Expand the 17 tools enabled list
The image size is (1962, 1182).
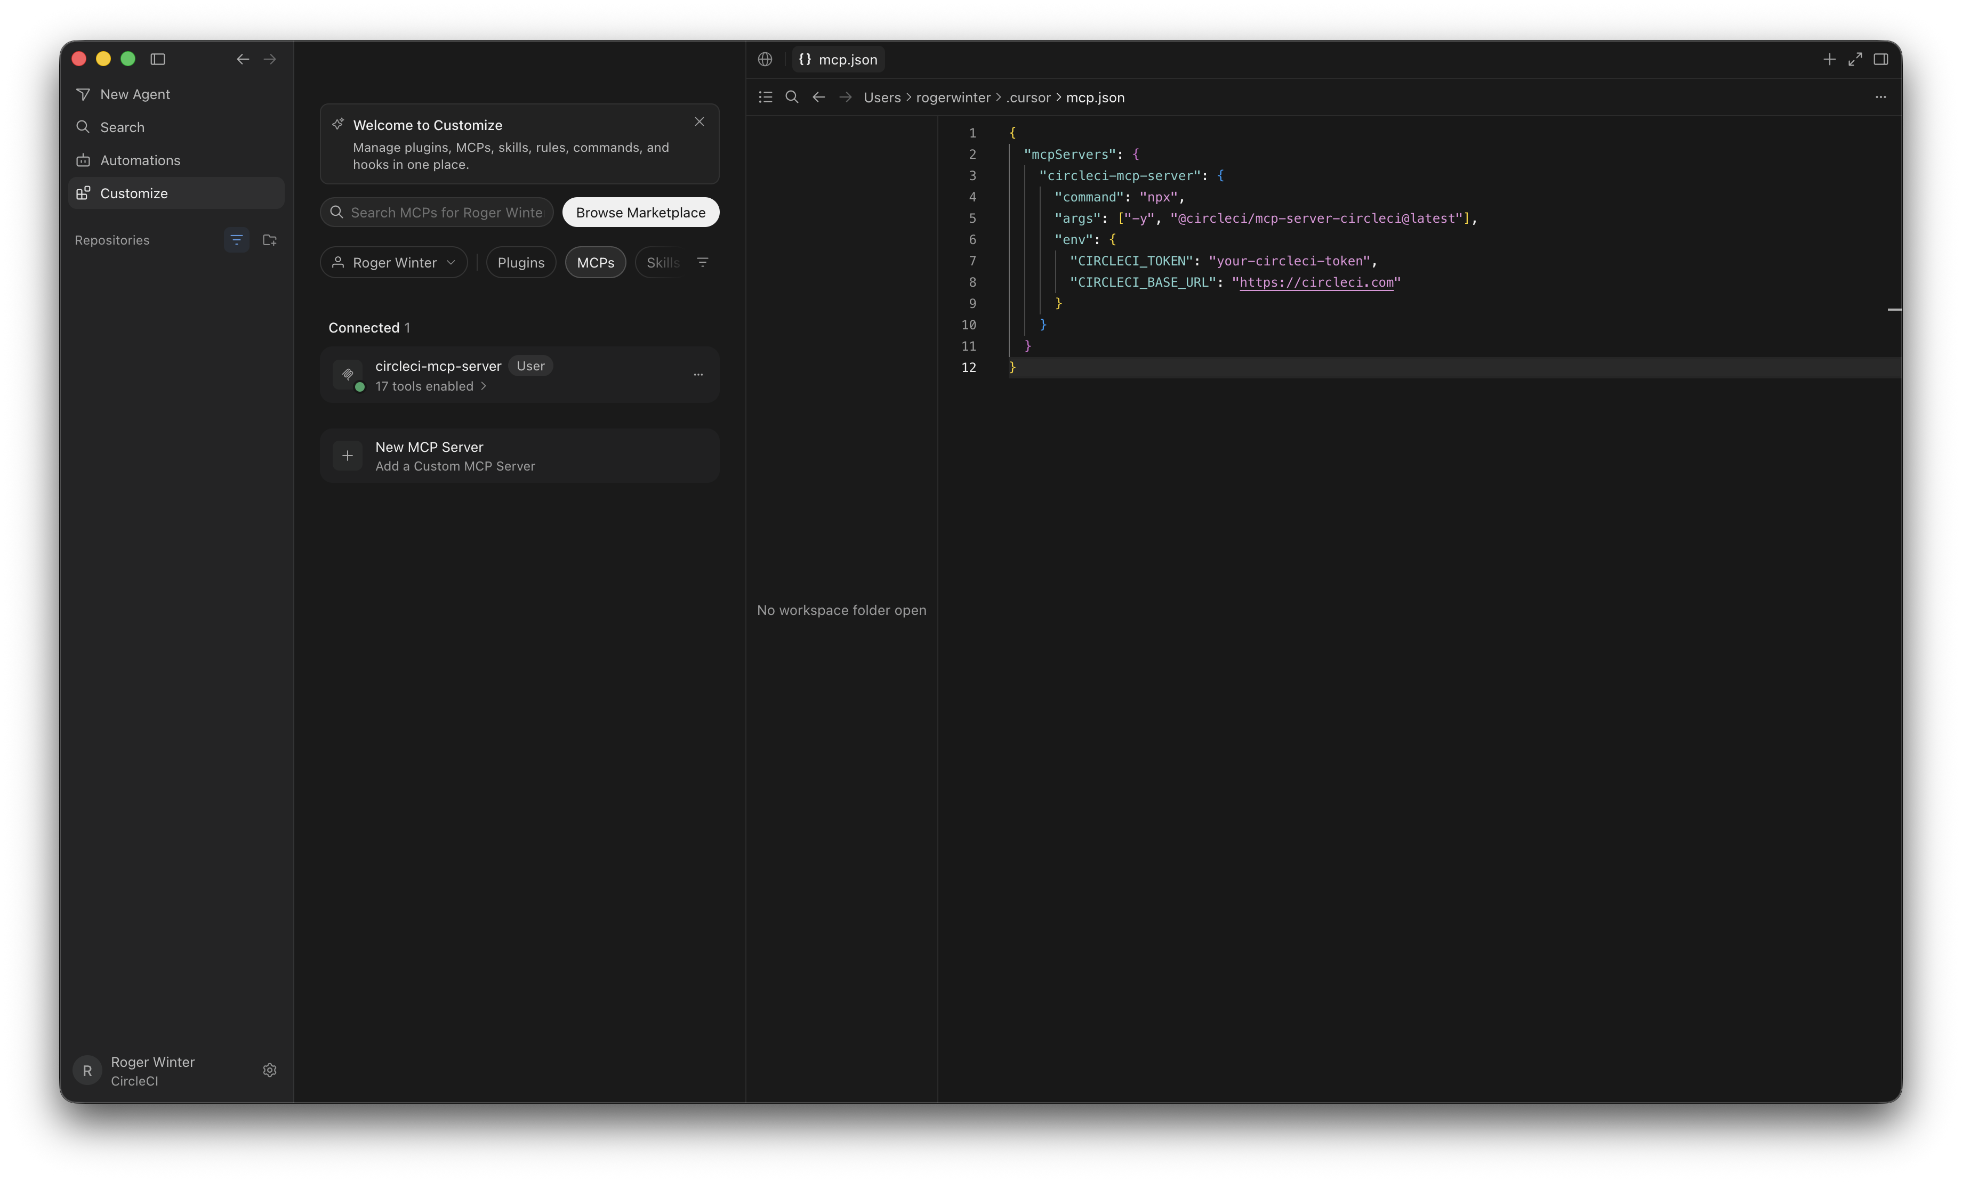pos(431,386)
